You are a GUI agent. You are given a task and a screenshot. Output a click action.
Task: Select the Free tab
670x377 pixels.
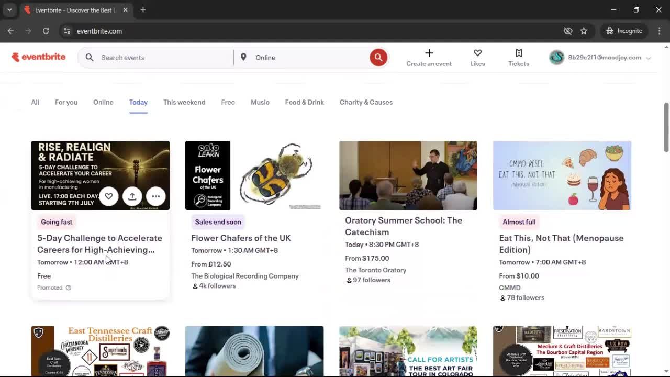228,102
